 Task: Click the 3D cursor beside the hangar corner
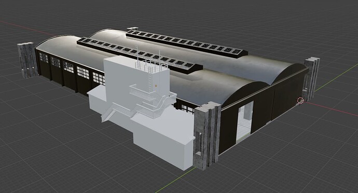point(300,100)
